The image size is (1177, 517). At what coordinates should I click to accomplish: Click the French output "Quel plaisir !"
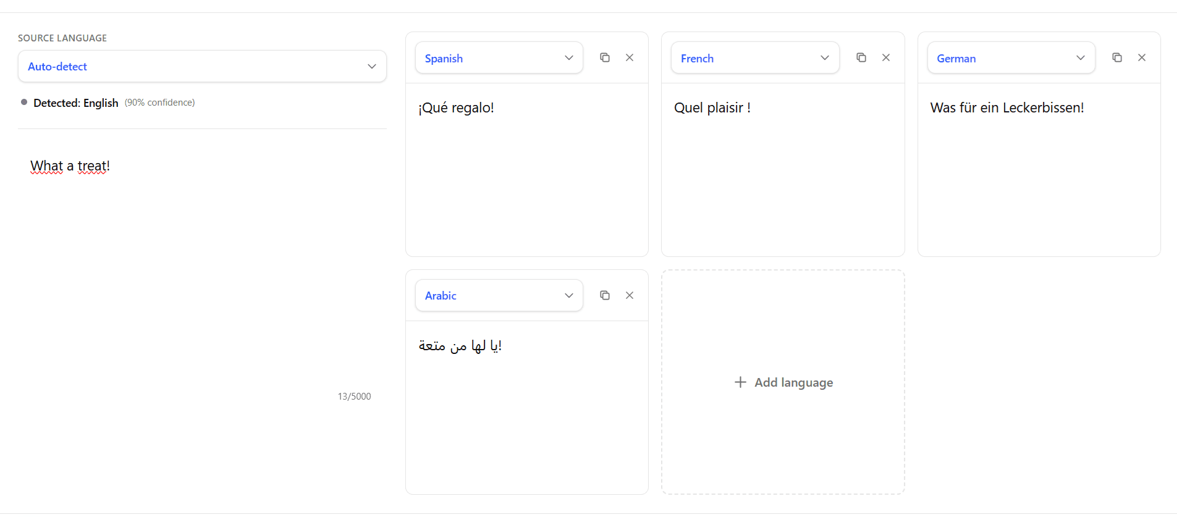pos(712,108)
